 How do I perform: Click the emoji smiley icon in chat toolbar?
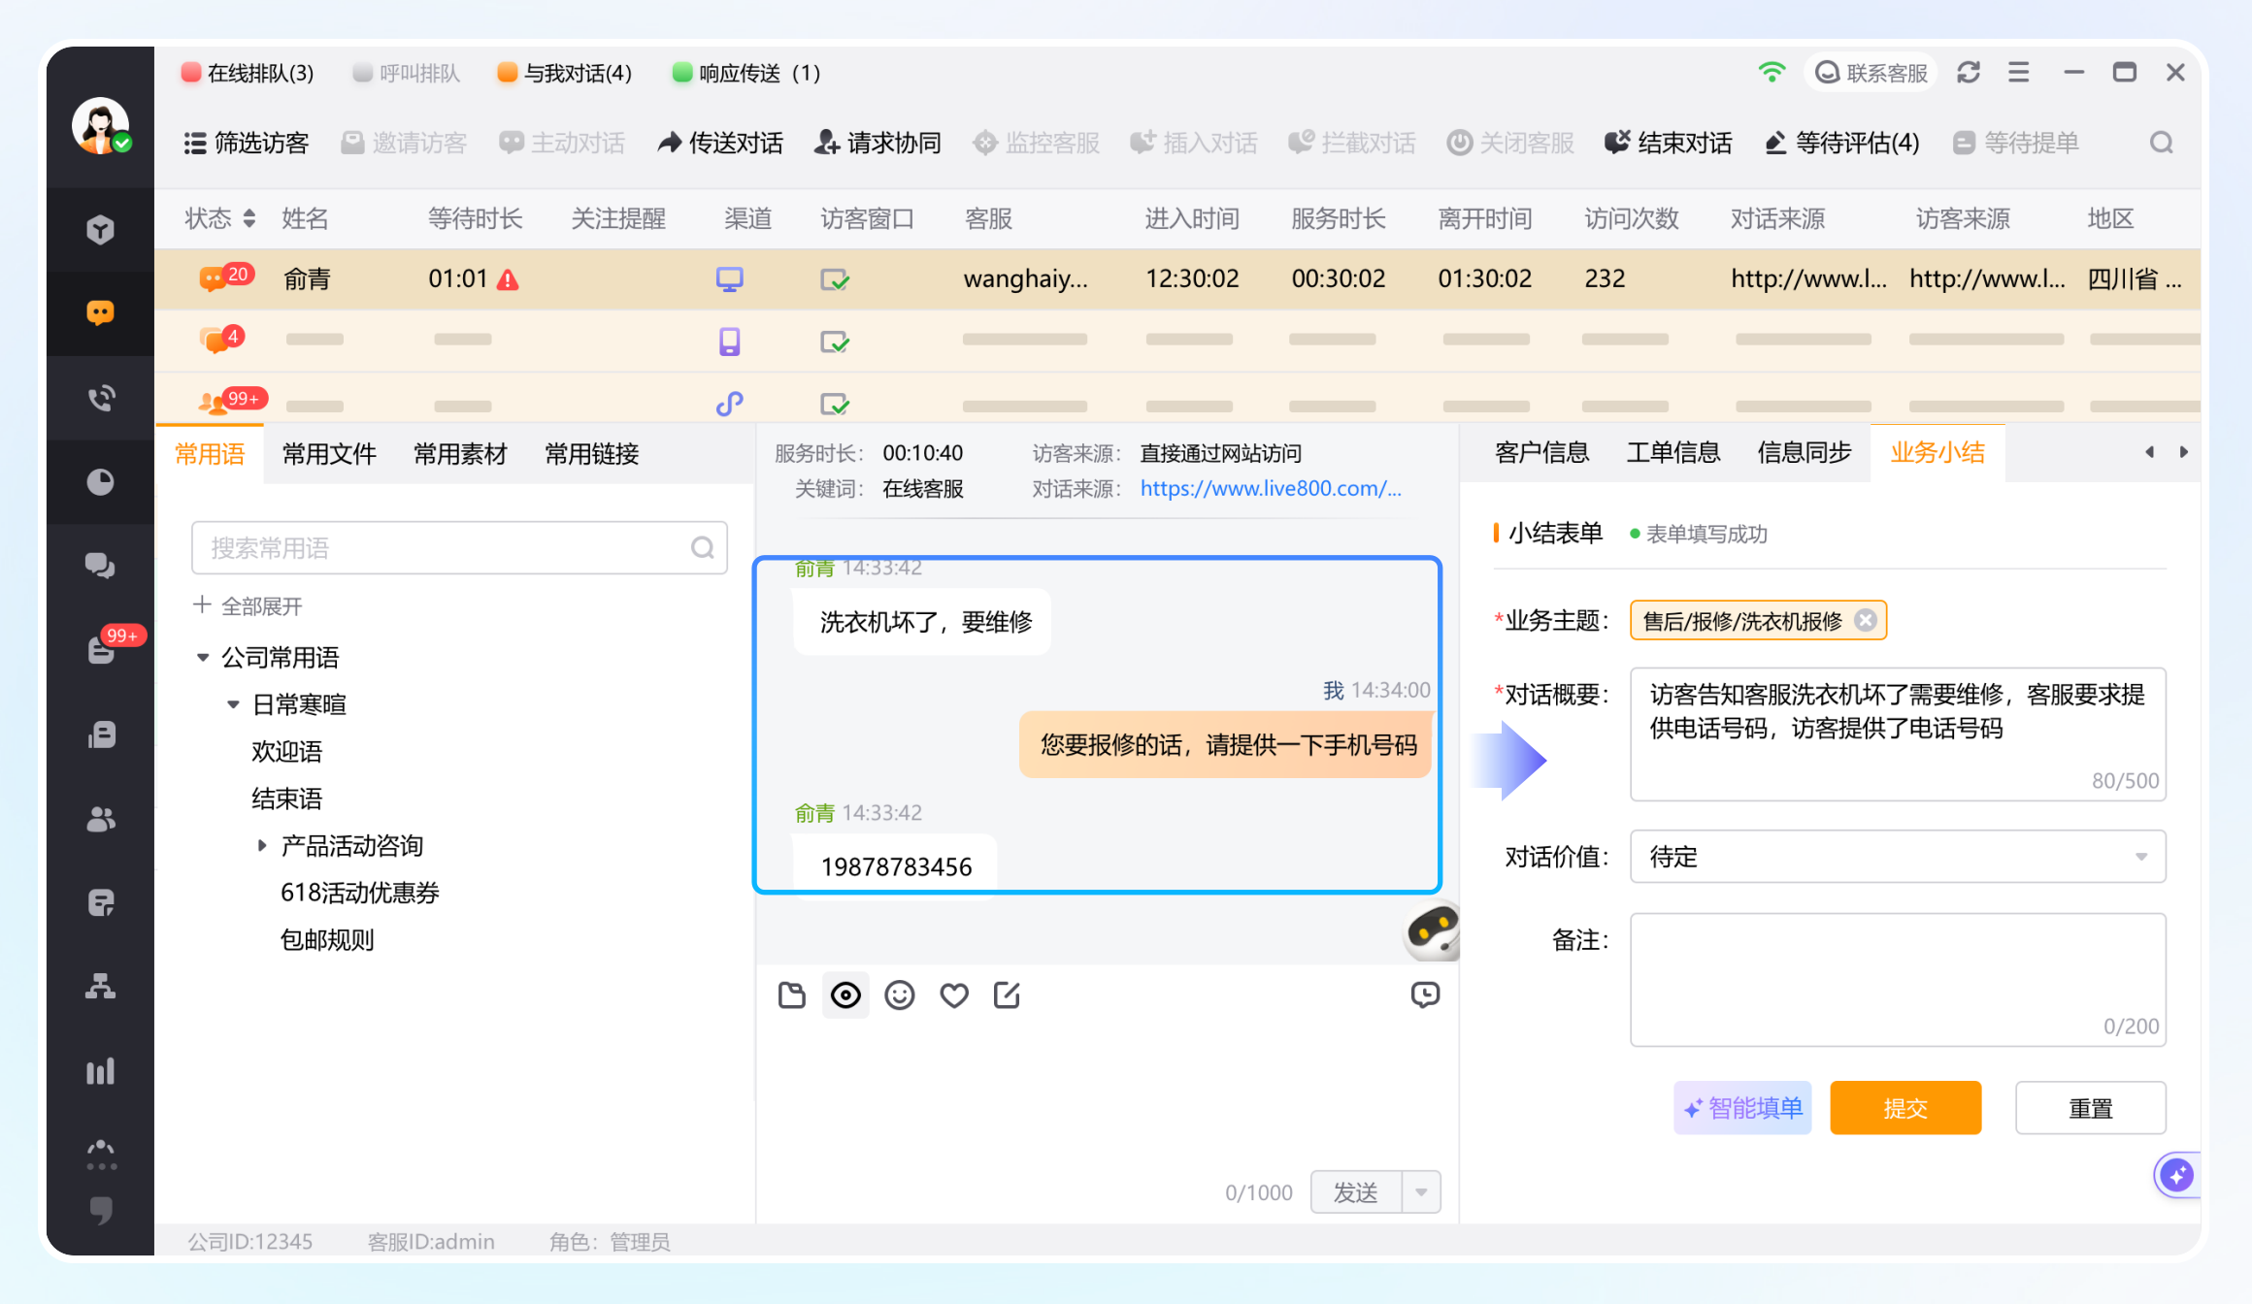pyautogui.click(x=899, y=995)
